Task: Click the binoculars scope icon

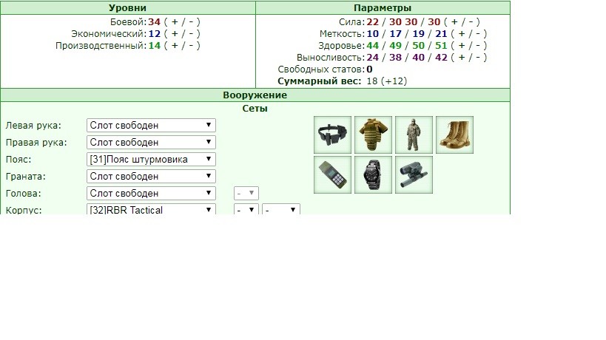Action: pos(414,175)
